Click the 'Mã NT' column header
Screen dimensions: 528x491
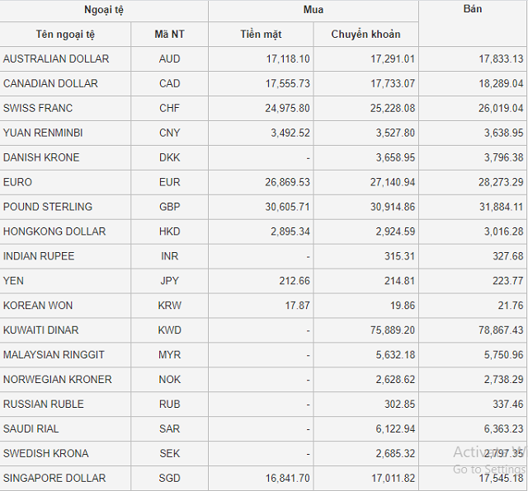coord(169,35)
